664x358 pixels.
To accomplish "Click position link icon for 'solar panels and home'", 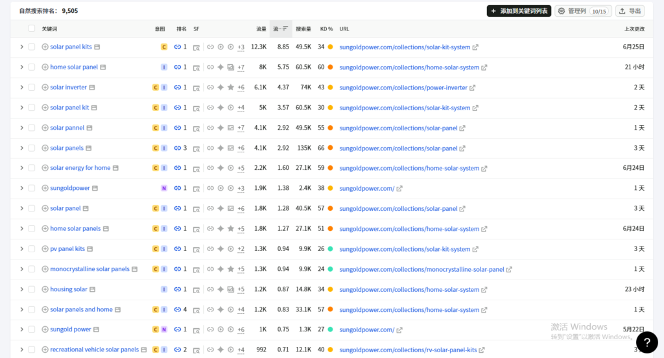I will (178, 310).
